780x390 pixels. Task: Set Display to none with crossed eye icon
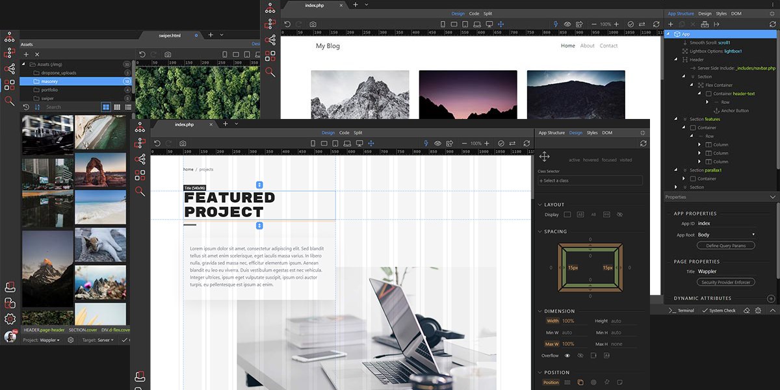619,214
